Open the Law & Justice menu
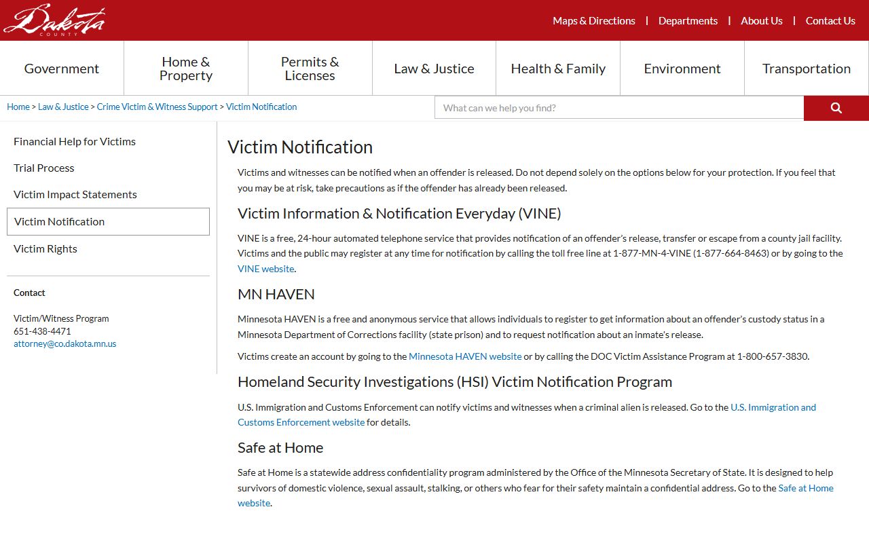 434,69
